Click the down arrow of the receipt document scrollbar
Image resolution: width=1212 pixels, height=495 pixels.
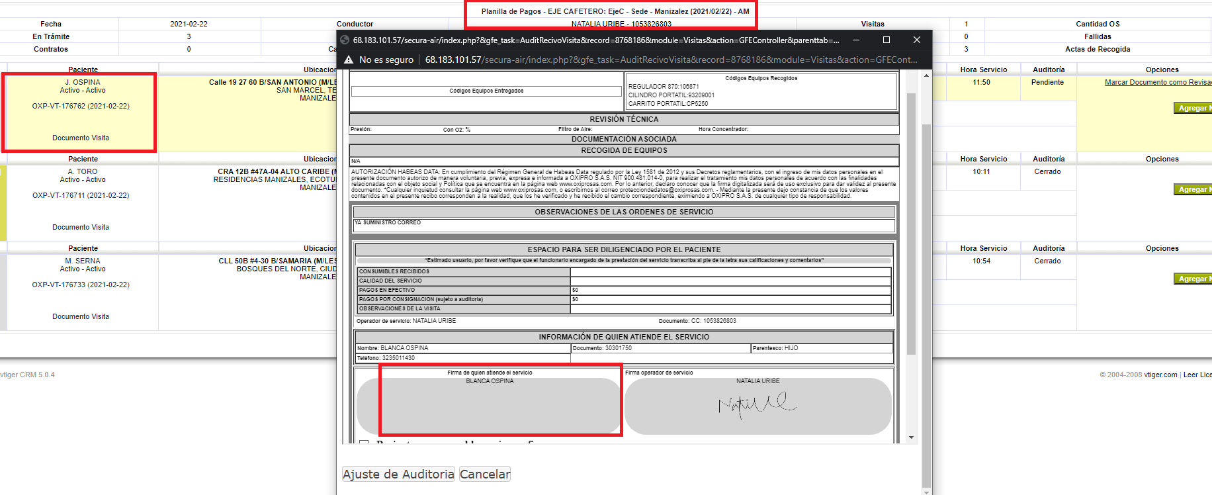pyautogui.click(x=911, y=437)
